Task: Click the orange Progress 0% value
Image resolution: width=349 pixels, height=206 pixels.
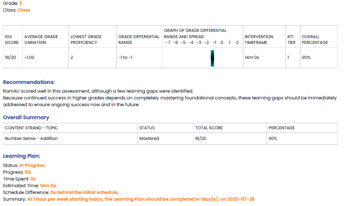Action: [28, 172]
